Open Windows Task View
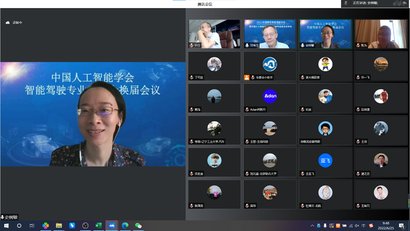 (x=32, y=226)
